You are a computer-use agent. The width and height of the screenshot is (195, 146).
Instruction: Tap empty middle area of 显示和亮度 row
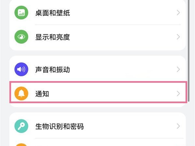click(123, 37)
